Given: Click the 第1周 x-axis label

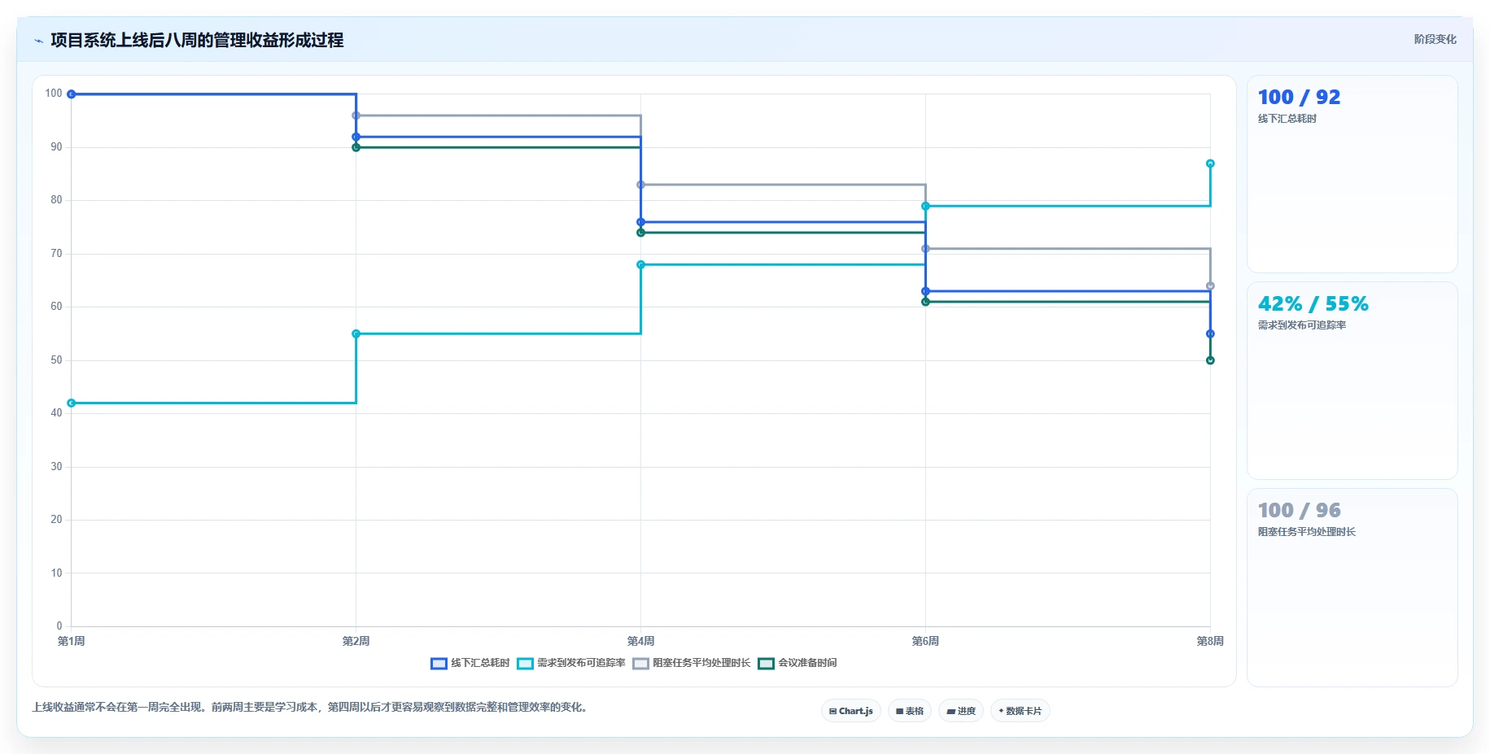Looking at the screenshot, I should [x=72, y=642].
